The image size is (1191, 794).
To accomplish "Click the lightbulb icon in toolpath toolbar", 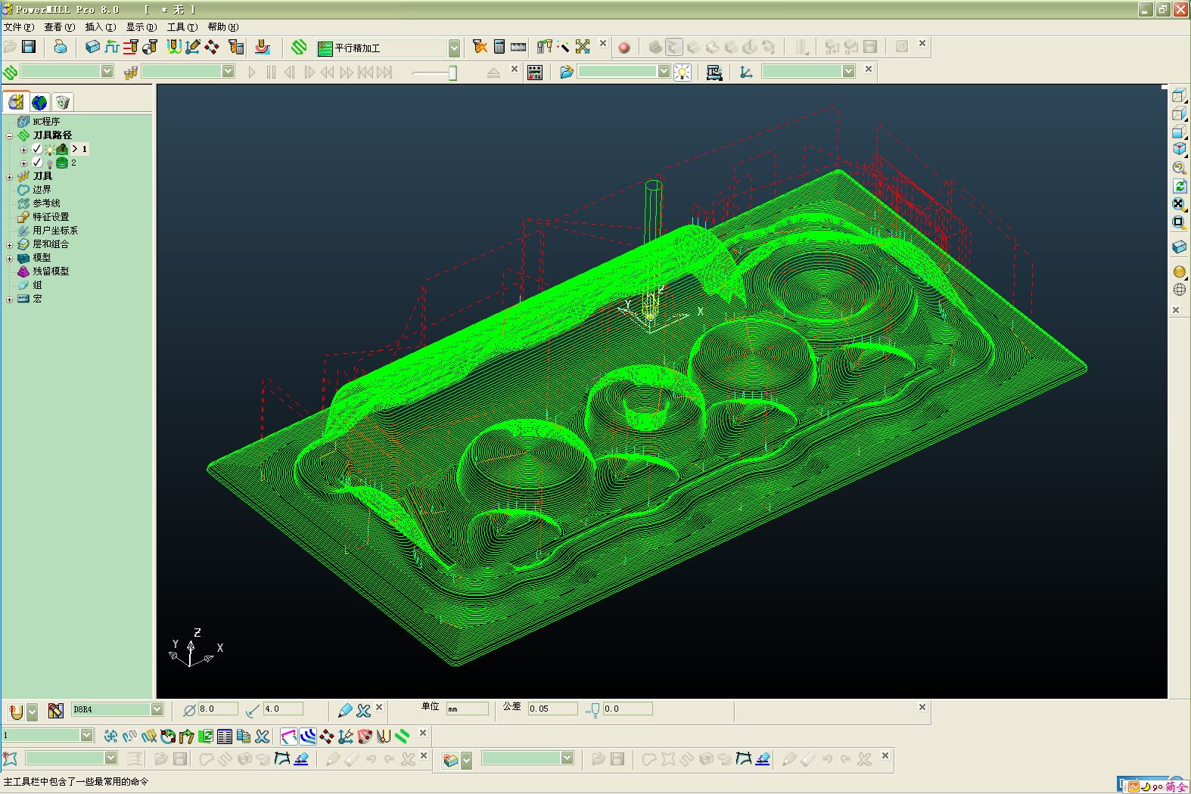I will point(683,72).
